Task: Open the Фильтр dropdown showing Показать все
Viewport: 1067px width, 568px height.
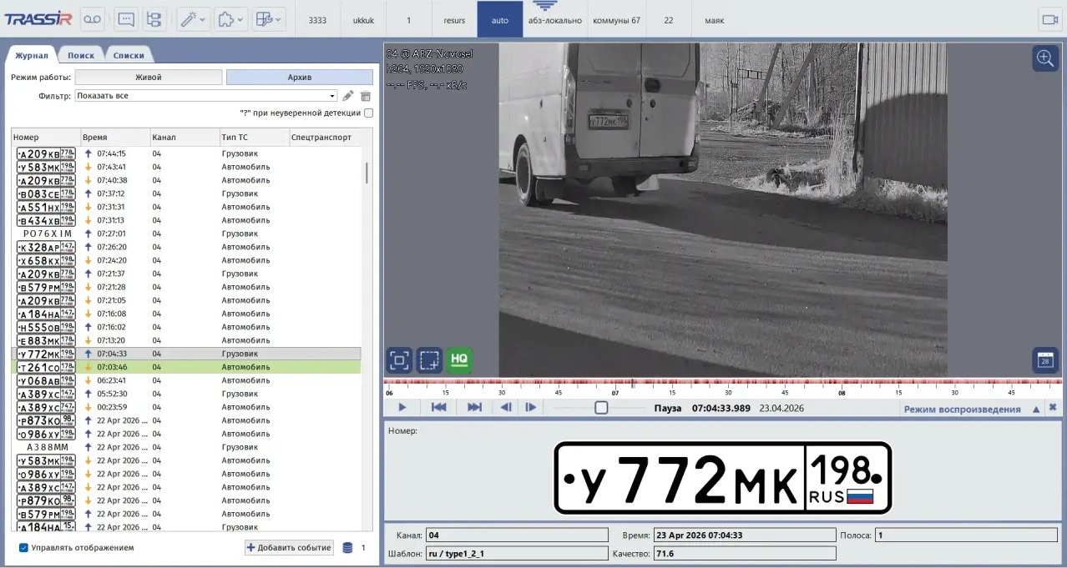Action: pos(206,96)
